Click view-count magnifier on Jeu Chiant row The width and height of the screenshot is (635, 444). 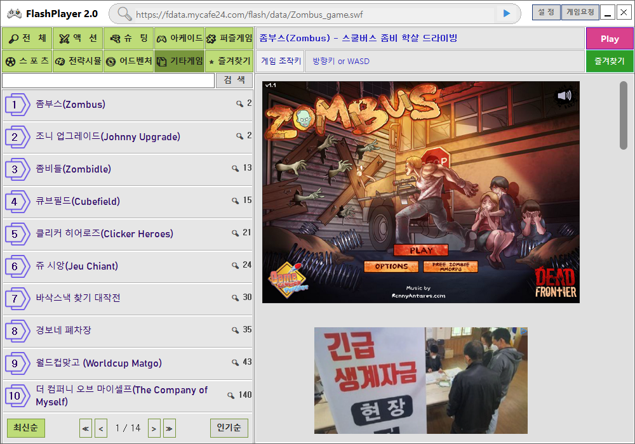pos(236,265)
